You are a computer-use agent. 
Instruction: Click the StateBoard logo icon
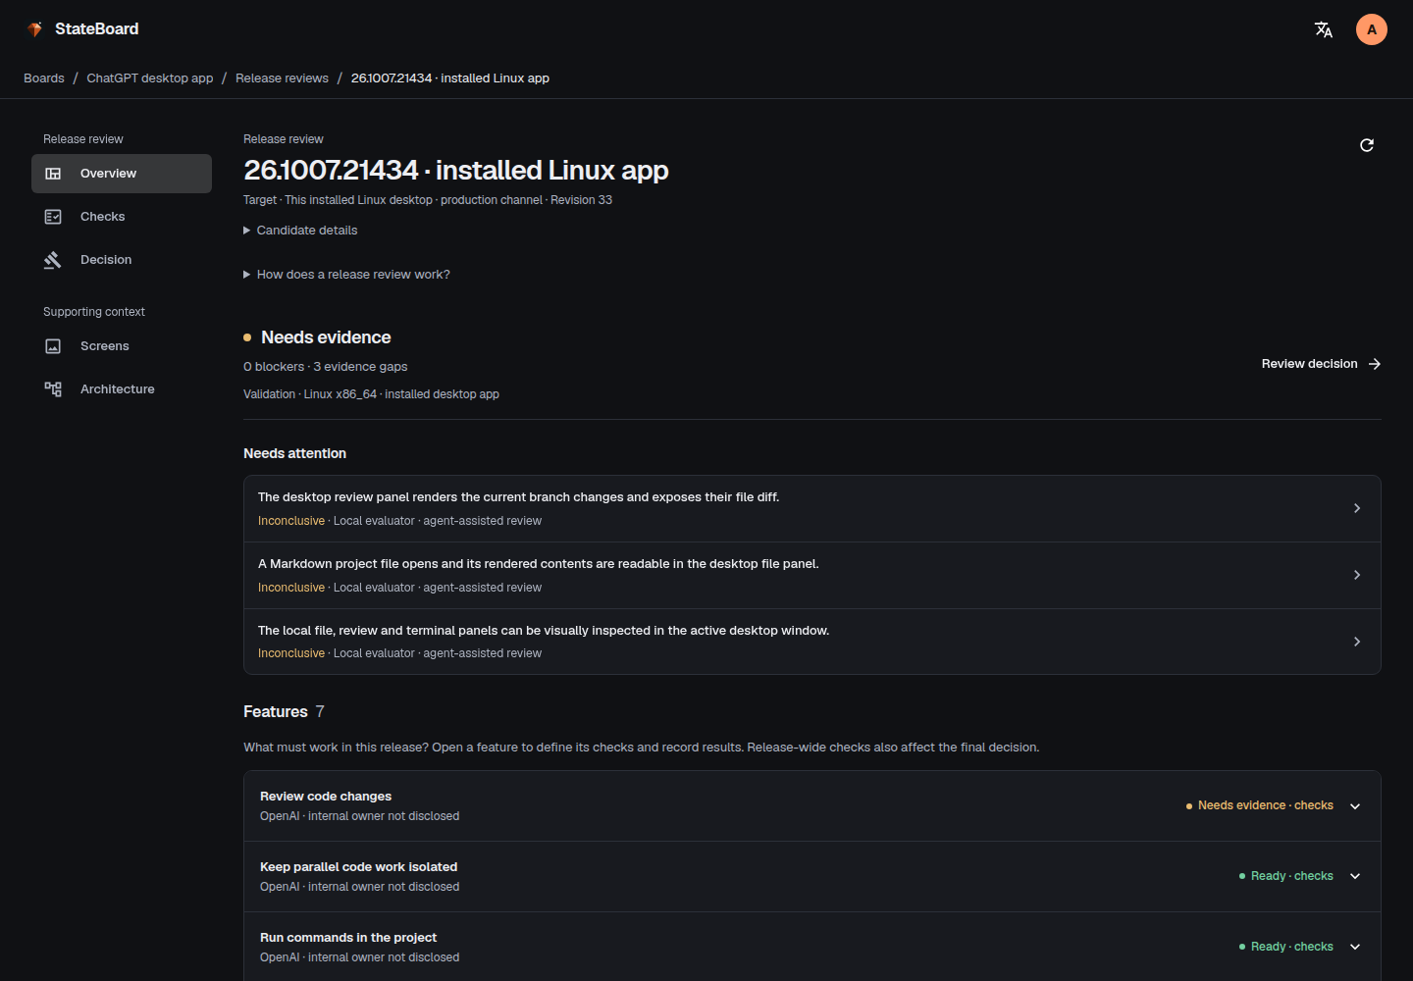[35, 29]
